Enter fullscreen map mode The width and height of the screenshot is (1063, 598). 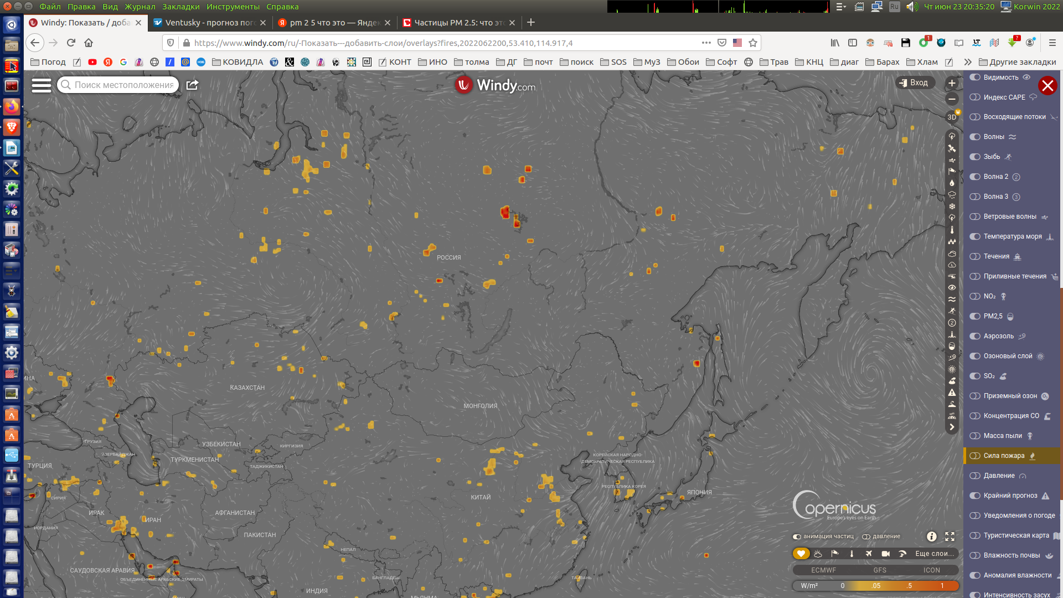point(950,537)
